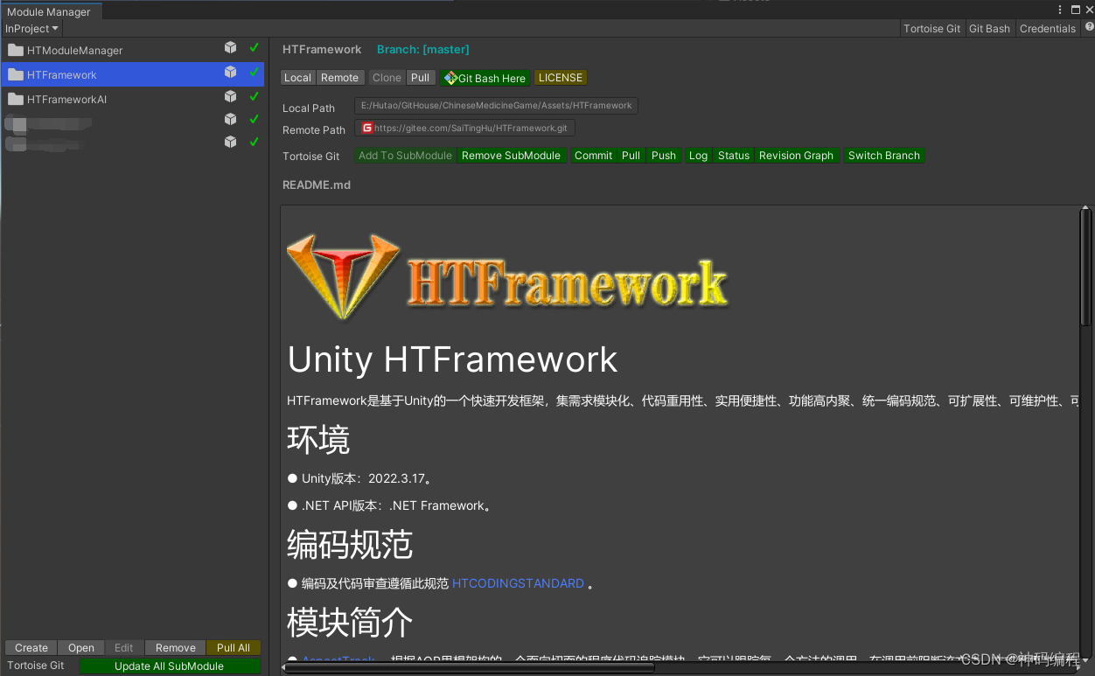Maximize the Module Manager window

pyautogui.click(x=1075, y=10)
